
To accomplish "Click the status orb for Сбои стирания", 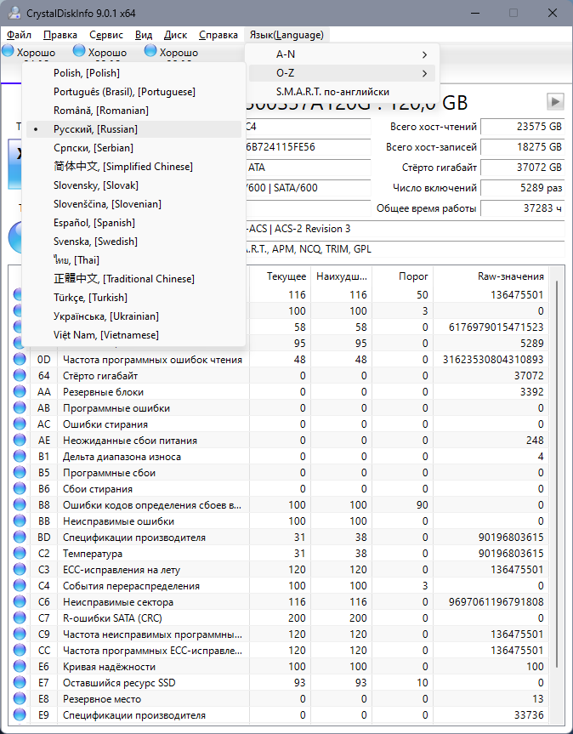I will tap(20, 488).
